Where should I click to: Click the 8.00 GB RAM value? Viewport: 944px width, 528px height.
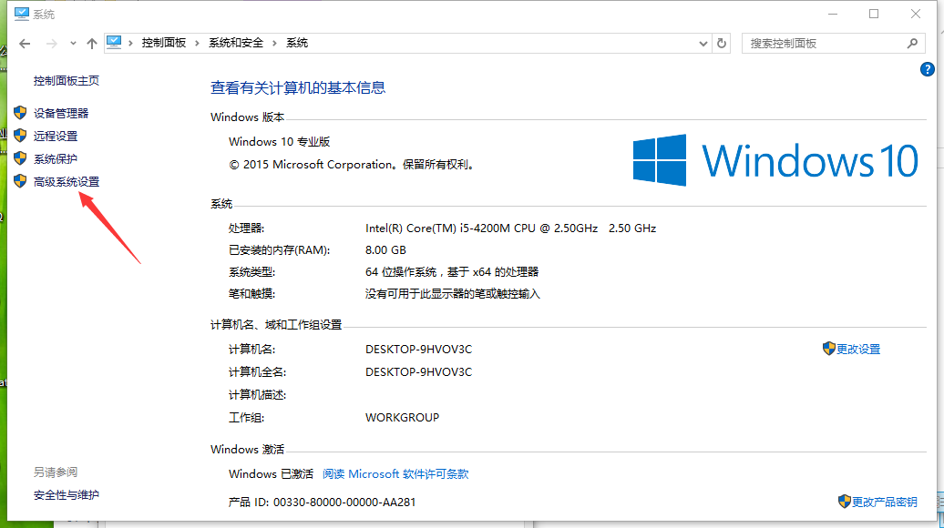click(x=385, y=250)
